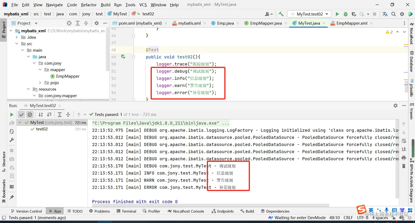415x223 pixels.
Task: Collapse the resources folder
Action: coord(28,89)
